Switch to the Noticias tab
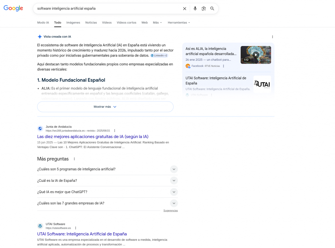335x248 pixels. [x=91, y=23]
